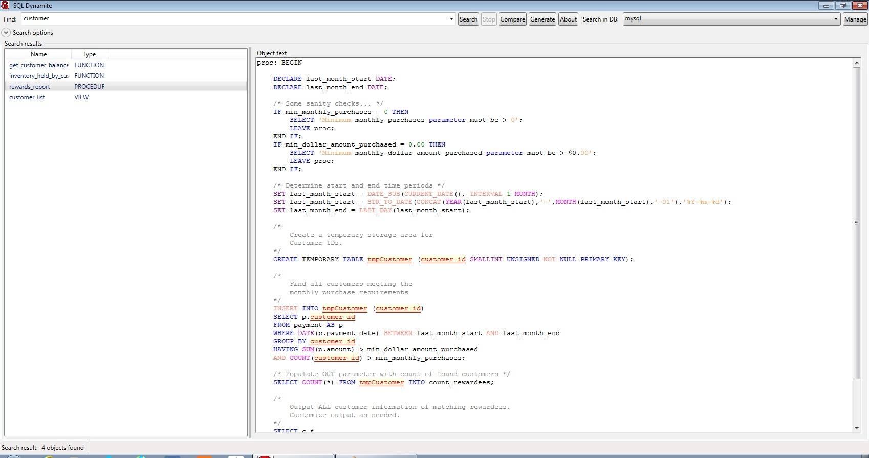The image size is (869, 458).
Task: Open the Find history dropdown arrow
Action: 451,19
